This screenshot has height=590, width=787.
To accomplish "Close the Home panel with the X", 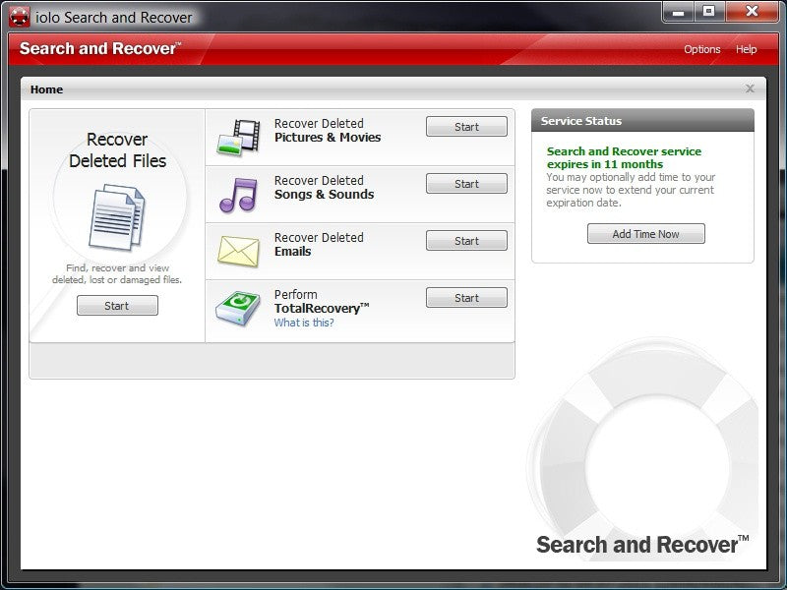I will [x=750, y=88].
